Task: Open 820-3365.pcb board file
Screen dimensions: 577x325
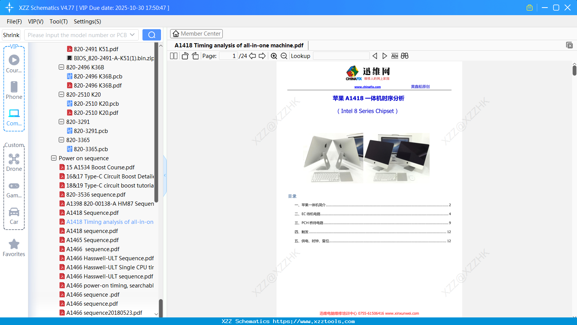Action: click(88, 149)
